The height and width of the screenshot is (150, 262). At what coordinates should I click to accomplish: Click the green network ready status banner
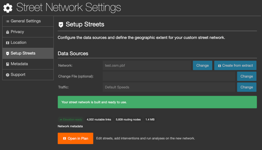pyautogui.click(x=157, y=102)
